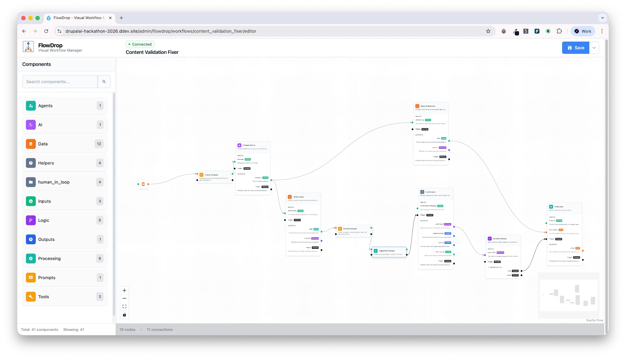Viewport: 626px width, 358px height.
Task: Open the Work profile menu in Chrome toolbar
Action: [583, 31]
